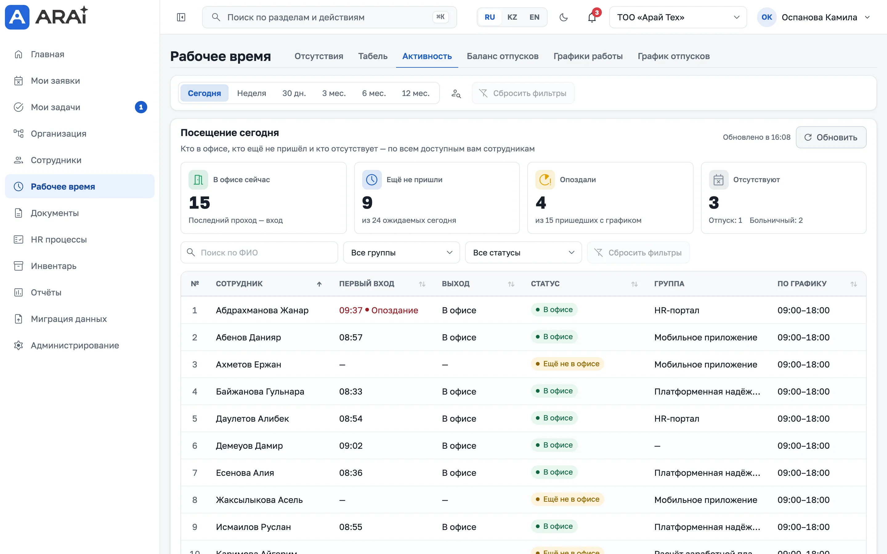
Task: Open Главная in sidebar
Action: pos(79,54)
